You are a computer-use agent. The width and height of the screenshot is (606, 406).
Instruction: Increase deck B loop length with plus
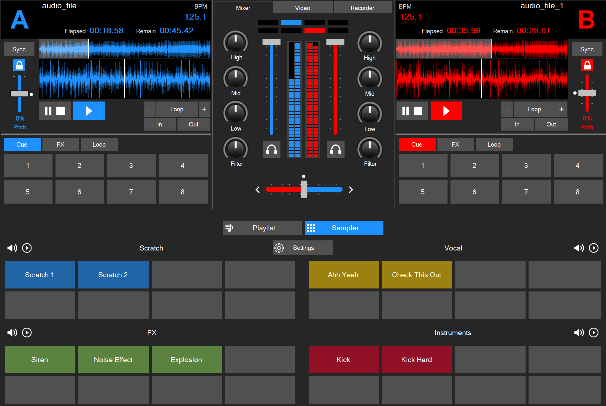coord(561,110)
